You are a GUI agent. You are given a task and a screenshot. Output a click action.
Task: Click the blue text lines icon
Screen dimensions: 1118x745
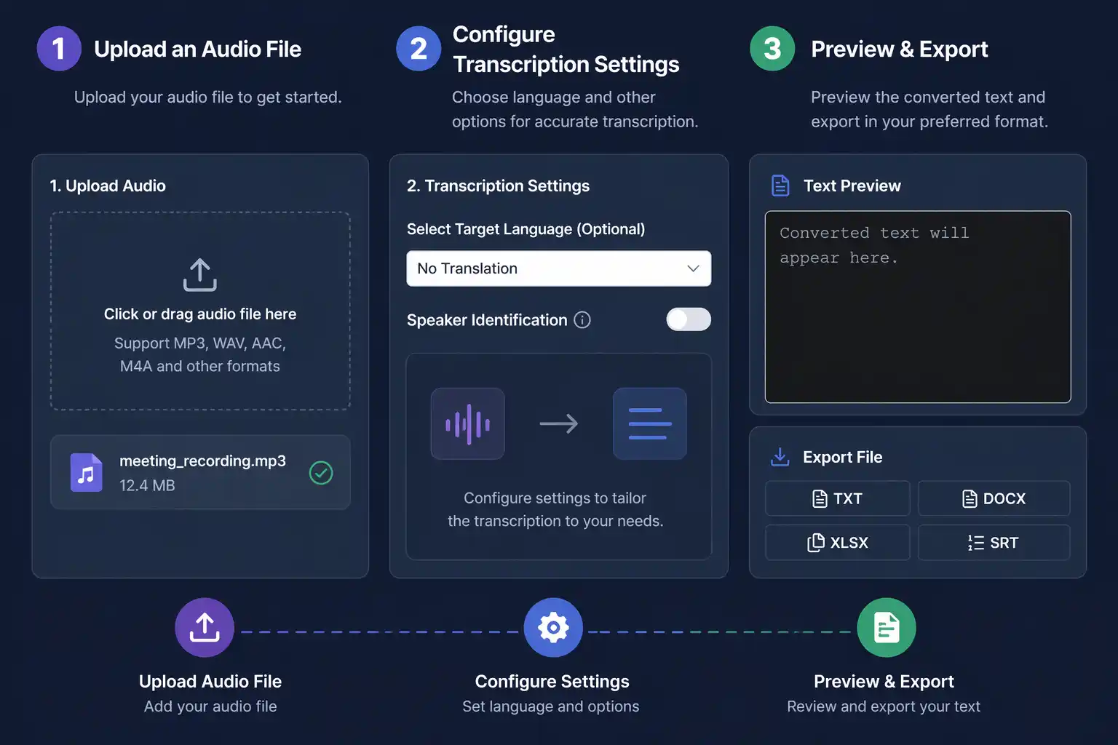point(649,423)
